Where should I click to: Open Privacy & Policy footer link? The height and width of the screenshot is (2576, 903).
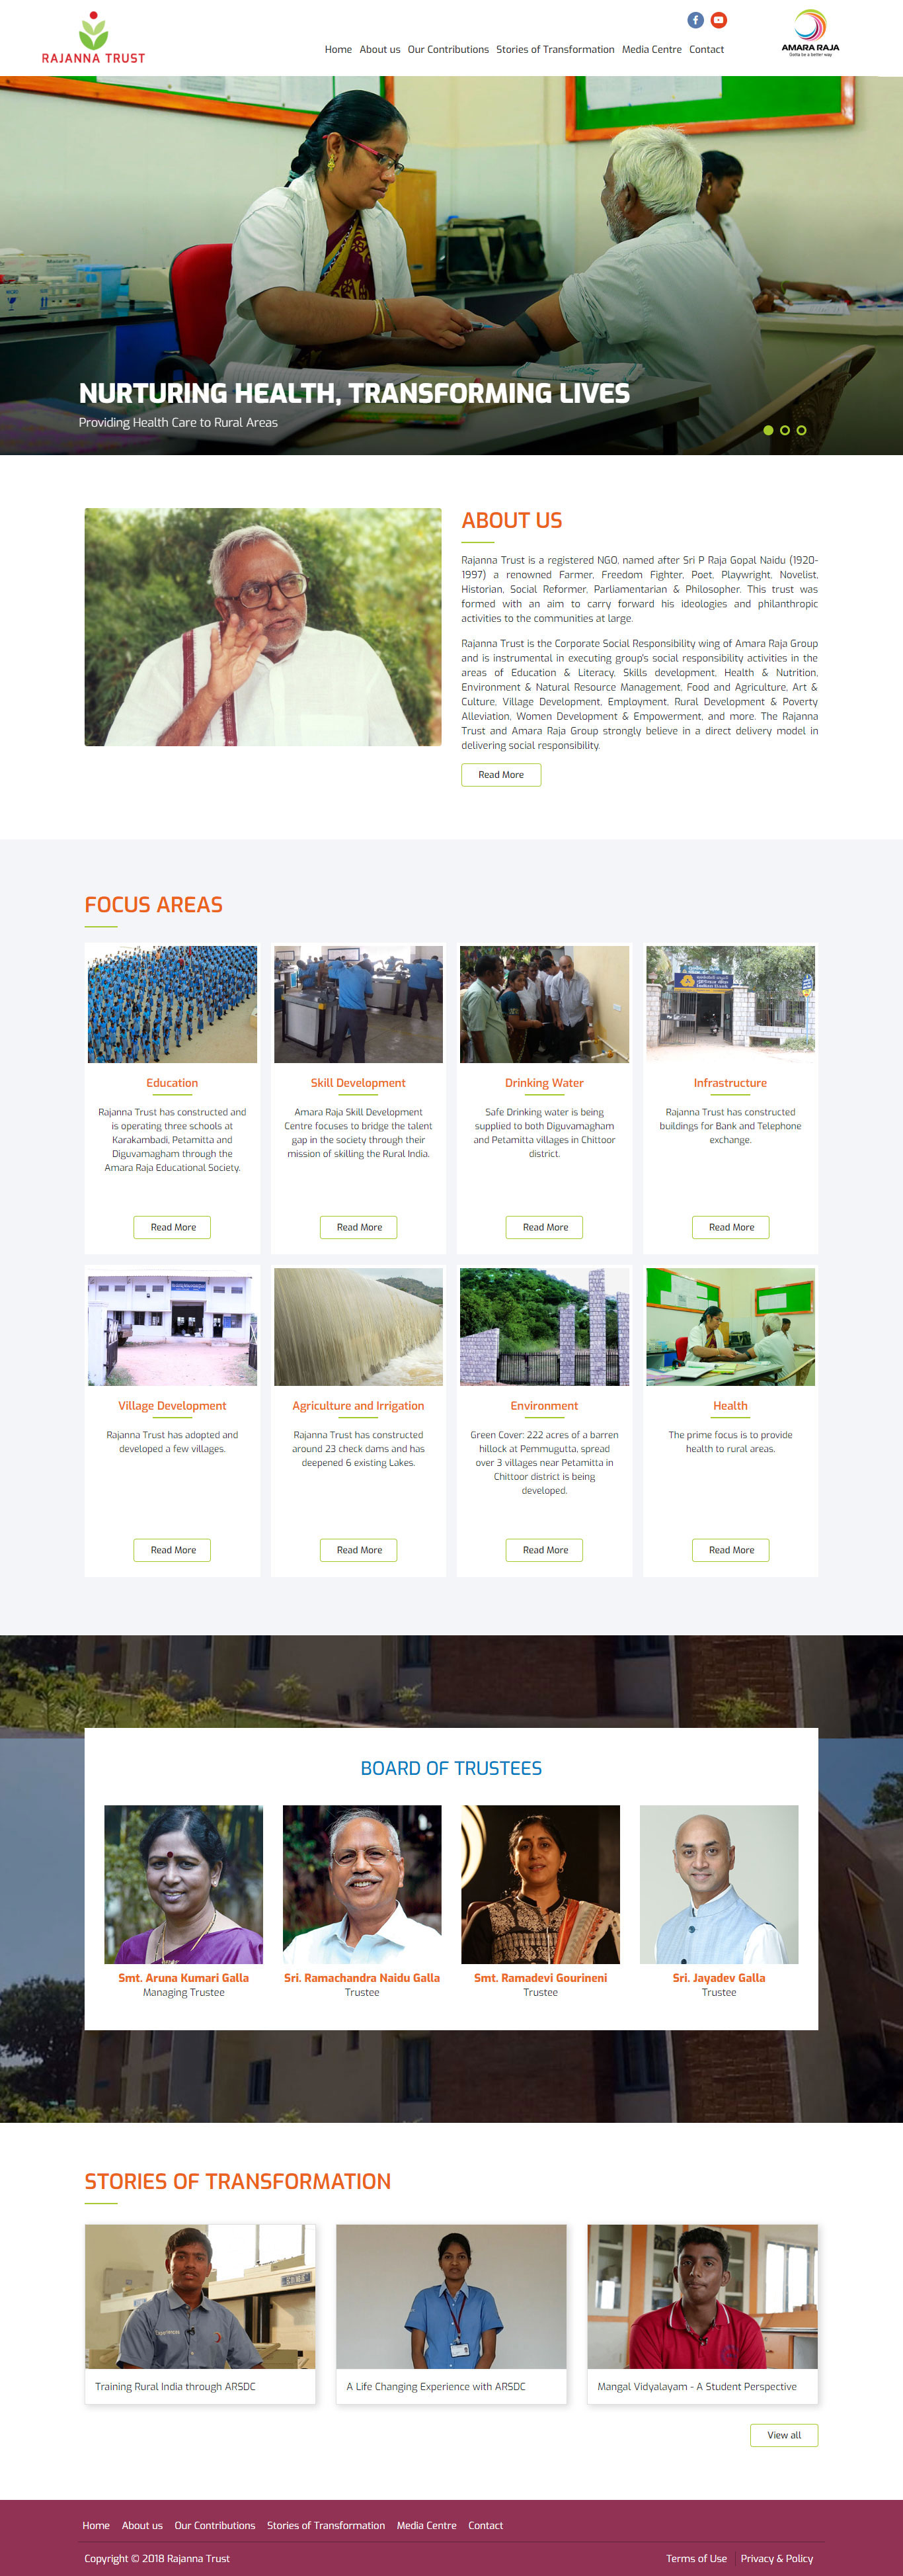coord(777,2558)
